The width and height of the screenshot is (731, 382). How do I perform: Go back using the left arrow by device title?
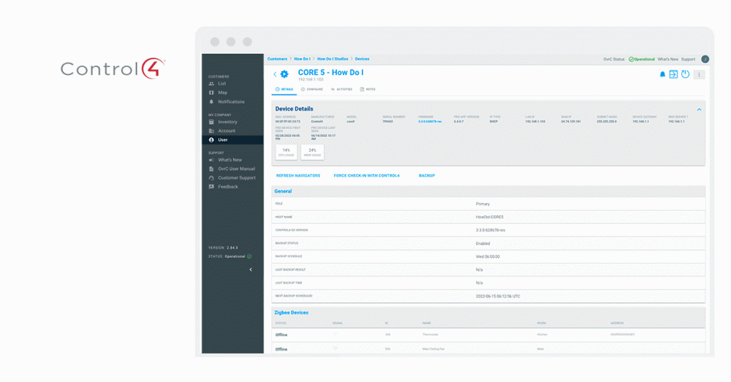tap(275, 74)
